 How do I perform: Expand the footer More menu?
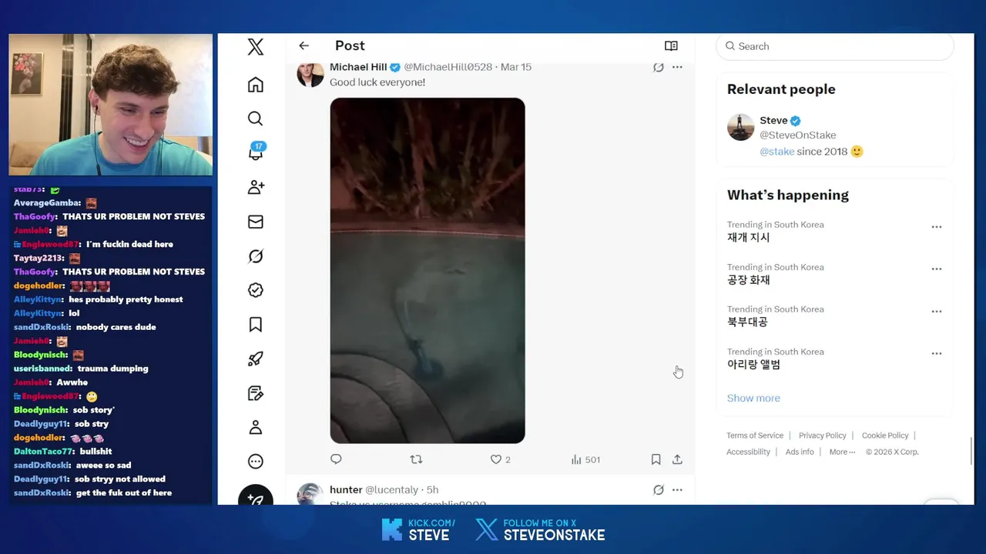pos(842,452)
